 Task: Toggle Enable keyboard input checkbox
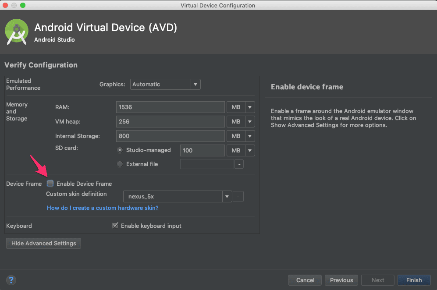pos(115,225)
